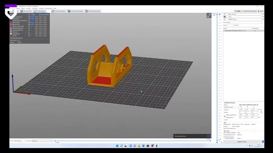This screenshot has height=153, width=273.
Task: Toggle visibility of magenta legend entry
Action: (11, 25)
